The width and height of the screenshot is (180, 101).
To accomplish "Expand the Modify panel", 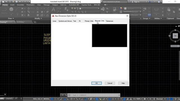I will pos(38,19).
